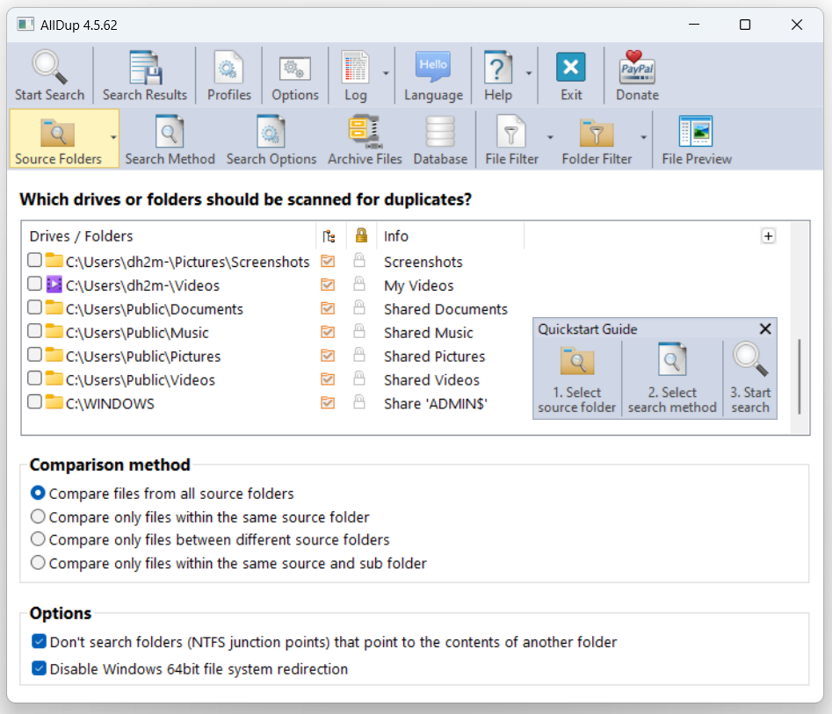Open the Options settings icon
Viewport: 832px width, 714px height.
tap(295, 69)
